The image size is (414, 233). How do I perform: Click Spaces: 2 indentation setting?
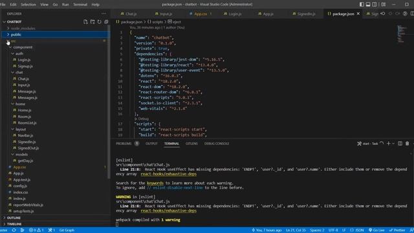tap(317, 230)
